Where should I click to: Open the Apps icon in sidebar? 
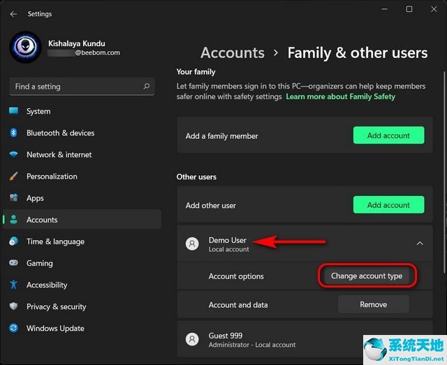(x=13, y=198)
